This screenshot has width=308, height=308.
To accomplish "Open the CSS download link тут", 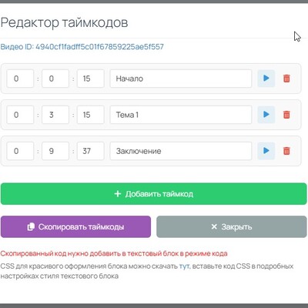I will pyautogui.click(x=184, y=266).
